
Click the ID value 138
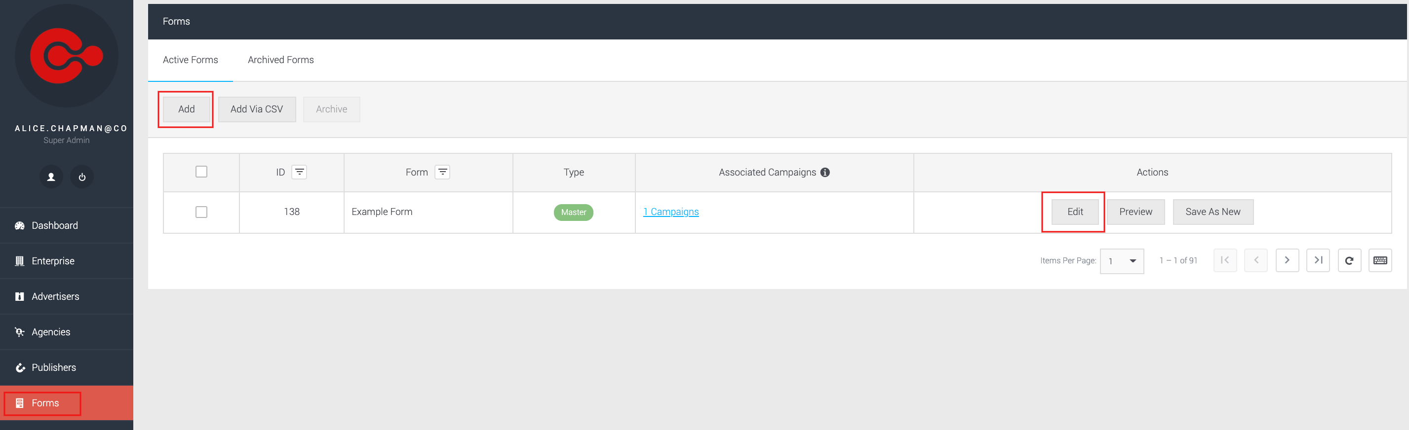tap(292, 212)
